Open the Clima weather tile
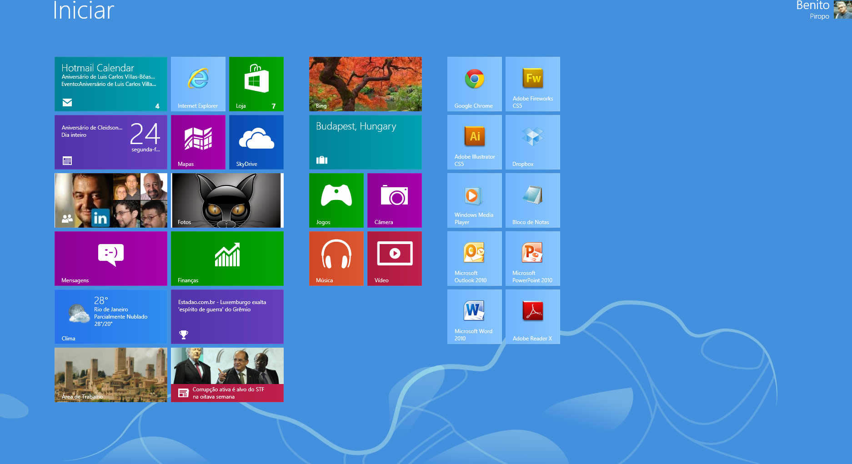Screen dimensions: 852x464 [110, 317]
